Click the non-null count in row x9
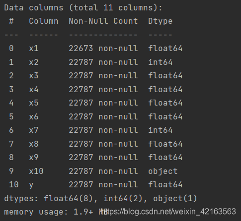The height and width of the screenshot is (221, 241). [x=103, y=157]
